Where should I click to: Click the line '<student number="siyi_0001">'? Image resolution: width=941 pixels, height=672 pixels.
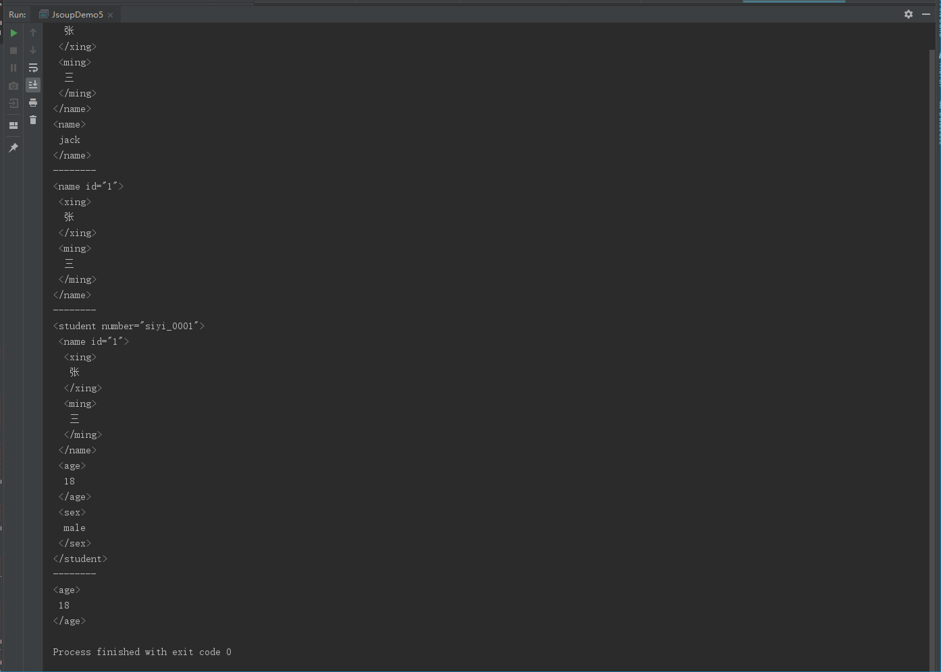pyautogui.click(x=129, y=326)
